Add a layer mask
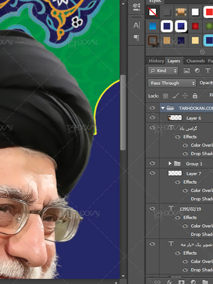 (x=182, y=282)
